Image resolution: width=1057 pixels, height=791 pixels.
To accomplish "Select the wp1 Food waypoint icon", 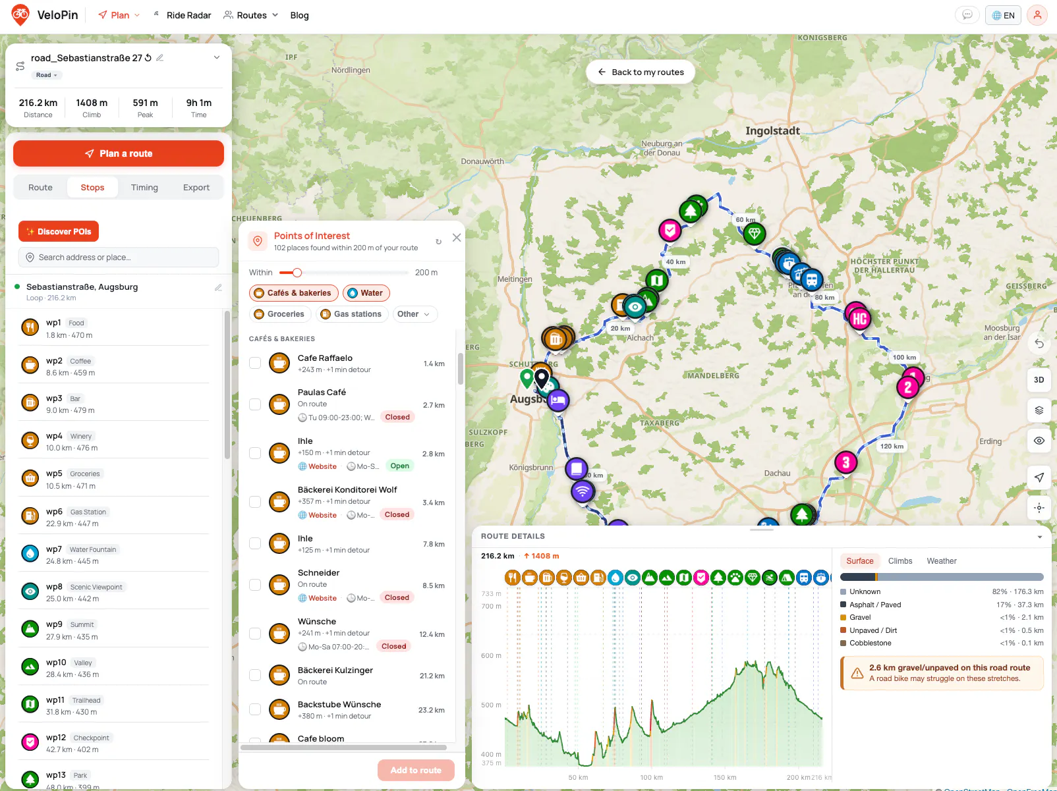I will point(30,327).
